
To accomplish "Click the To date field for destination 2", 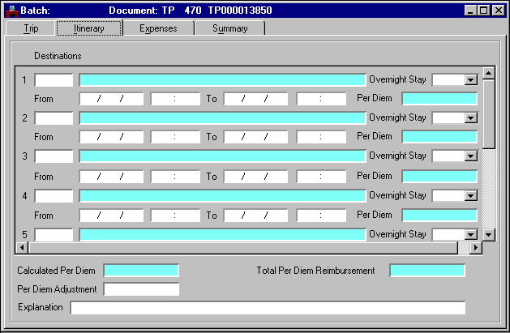I will click(255, 137).
